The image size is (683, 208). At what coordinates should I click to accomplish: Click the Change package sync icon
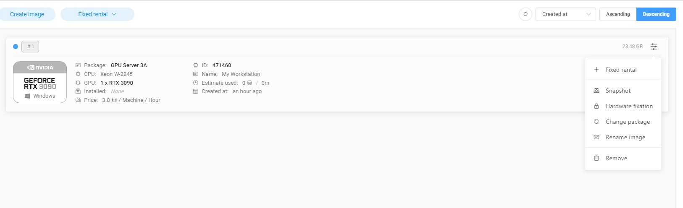(x=596, y=122)
